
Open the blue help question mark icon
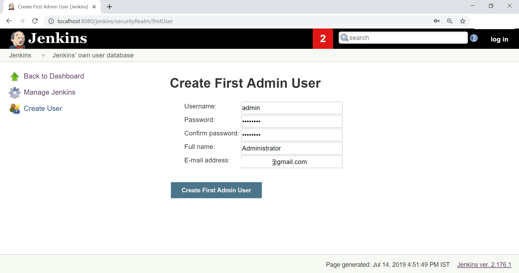[x=474, y=38]
